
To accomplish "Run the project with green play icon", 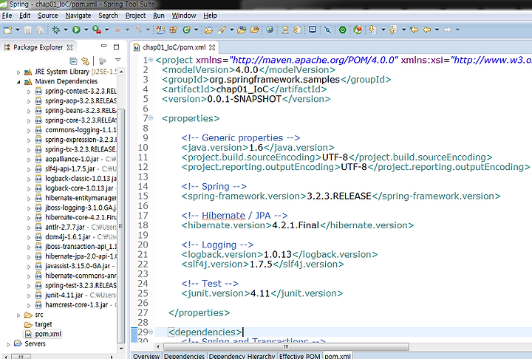I will click(x=76, y=30).
